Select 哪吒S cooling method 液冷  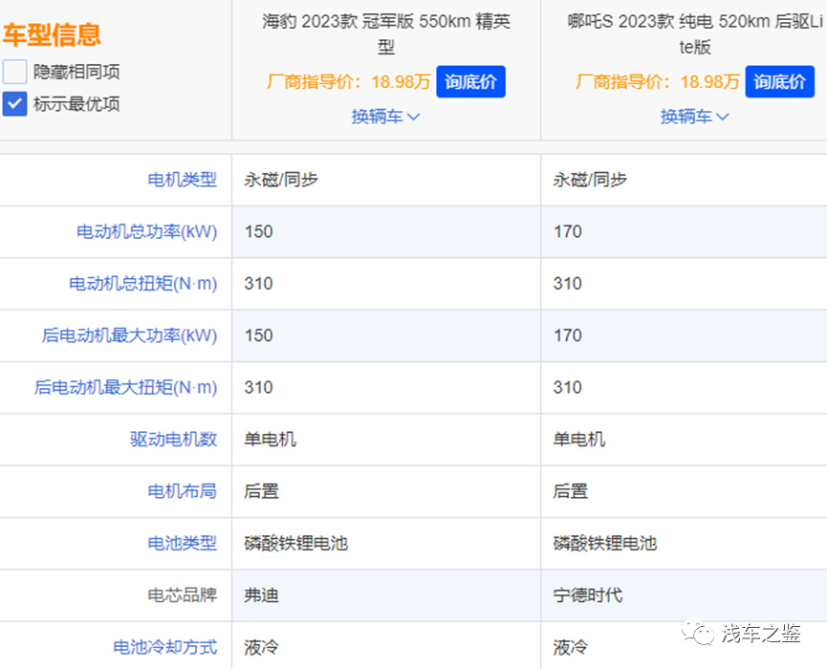pos(570,647)
